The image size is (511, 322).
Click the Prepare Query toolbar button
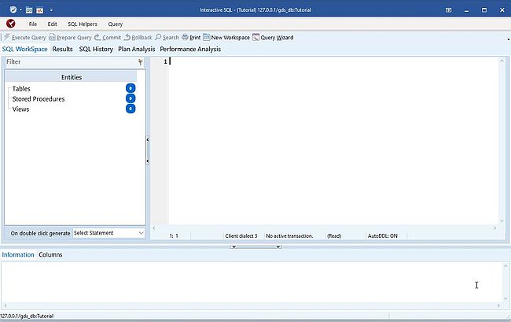tap(71, 38)
